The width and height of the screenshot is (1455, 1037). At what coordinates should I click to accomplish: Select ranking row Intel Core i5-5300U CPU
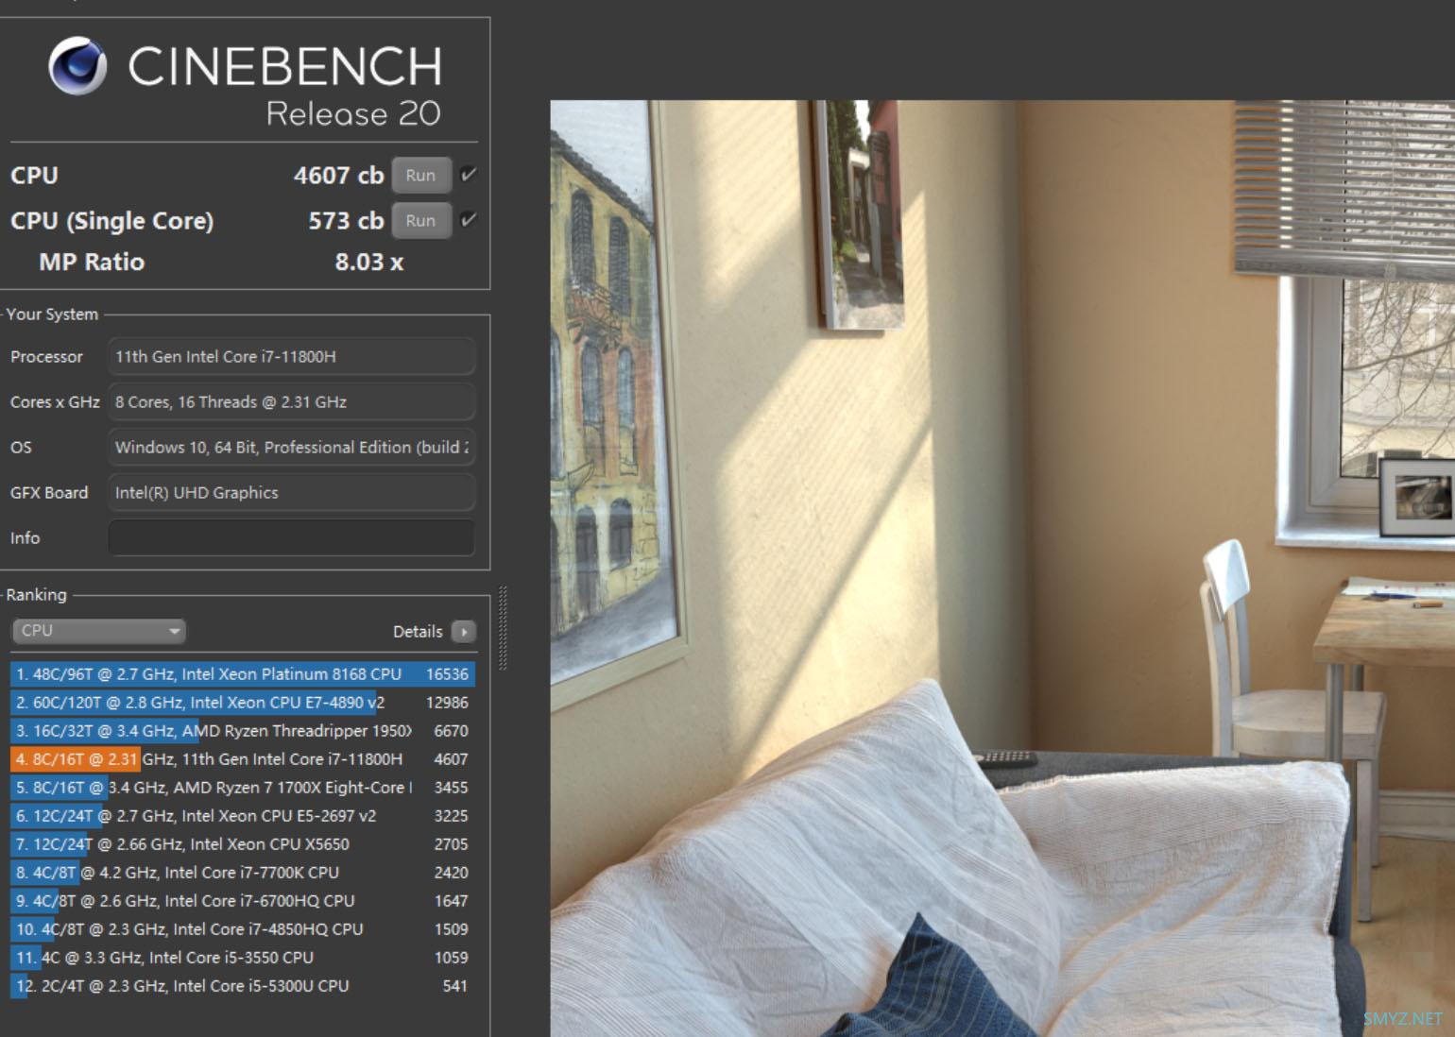click(x=243, y=986)
